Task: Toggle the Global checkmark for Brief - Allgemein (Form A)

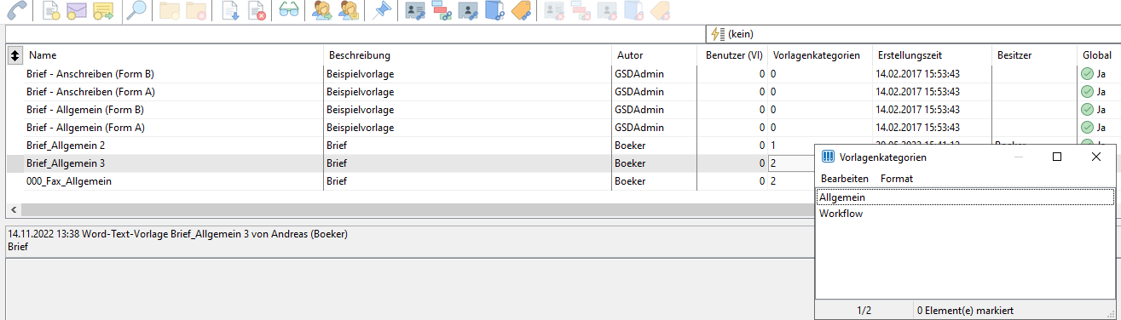Action: 1087,128
